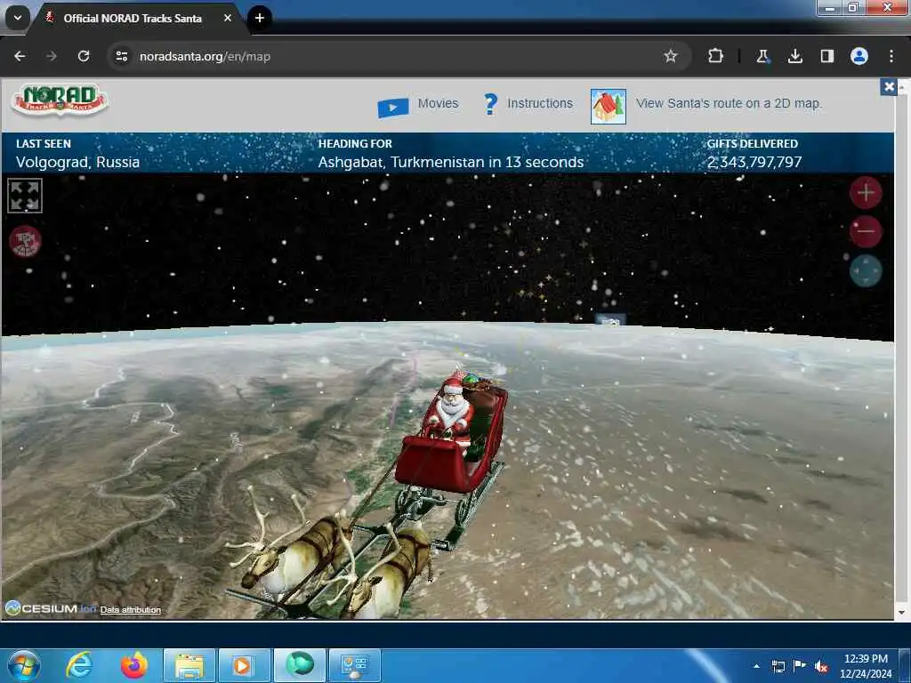Open the browser Downloads icon
This screenshot has width=911, height=683.
(794, 56)
